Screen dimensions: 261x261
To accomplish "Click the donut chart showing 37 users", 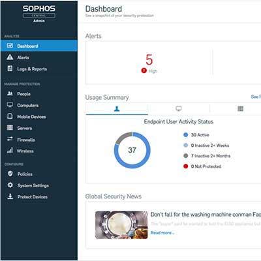I will click(x=132, y=150).
